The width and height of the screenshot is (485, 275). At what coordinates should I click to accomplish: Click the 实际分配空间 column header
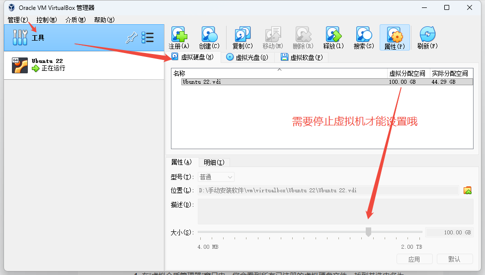point(451,73)
